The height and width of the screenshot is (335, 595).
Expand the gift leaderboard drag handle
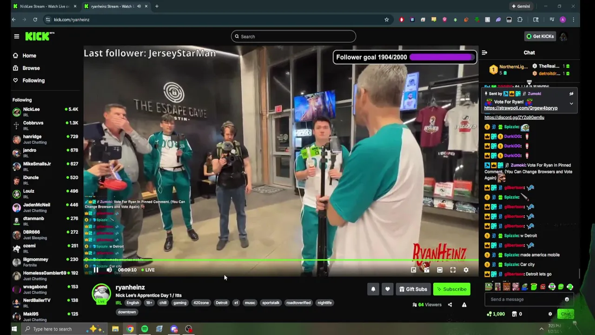point(529,82)
